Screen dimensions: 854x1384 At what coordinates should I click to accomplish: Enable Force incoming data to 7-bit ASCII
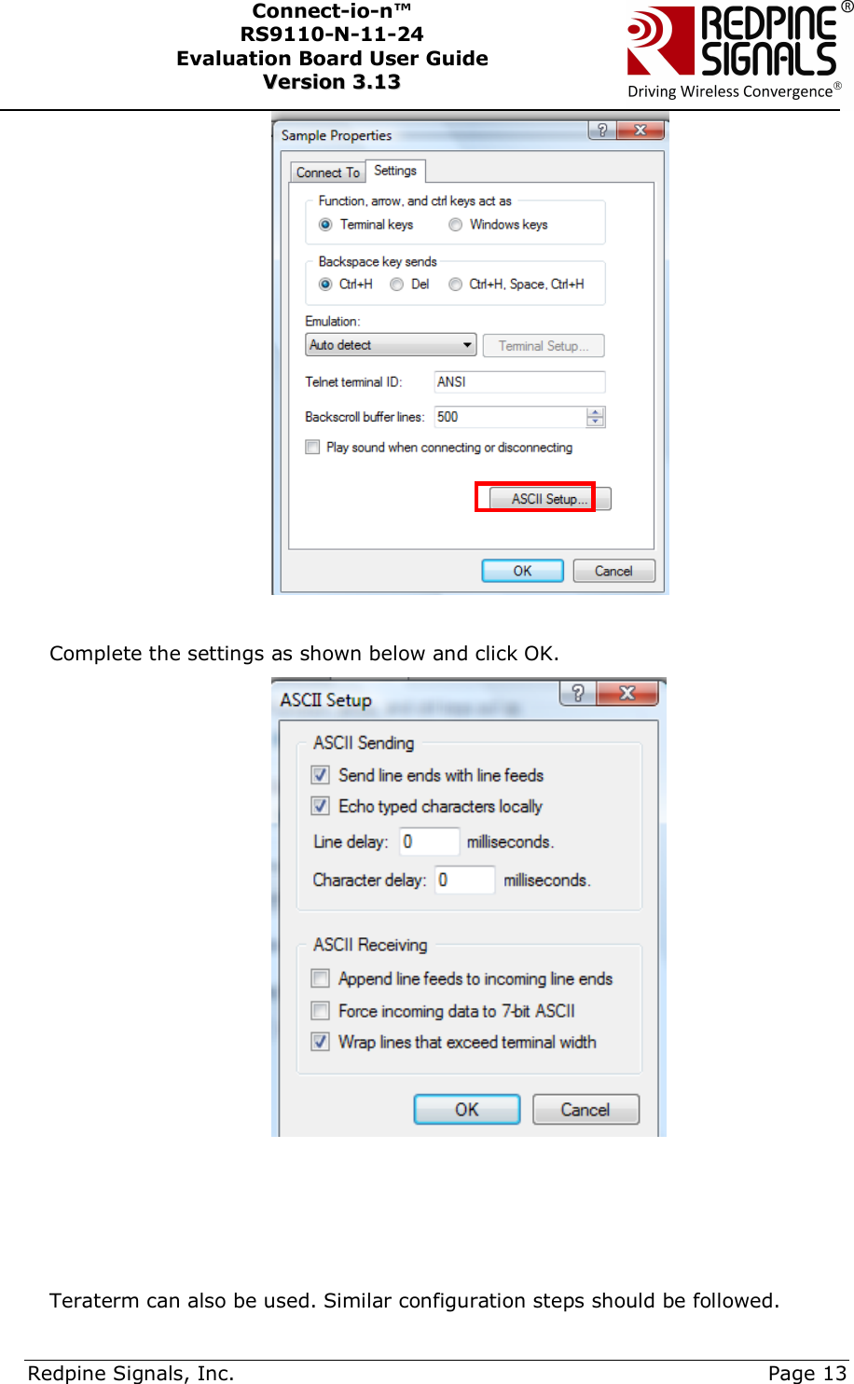point(321,1011)
